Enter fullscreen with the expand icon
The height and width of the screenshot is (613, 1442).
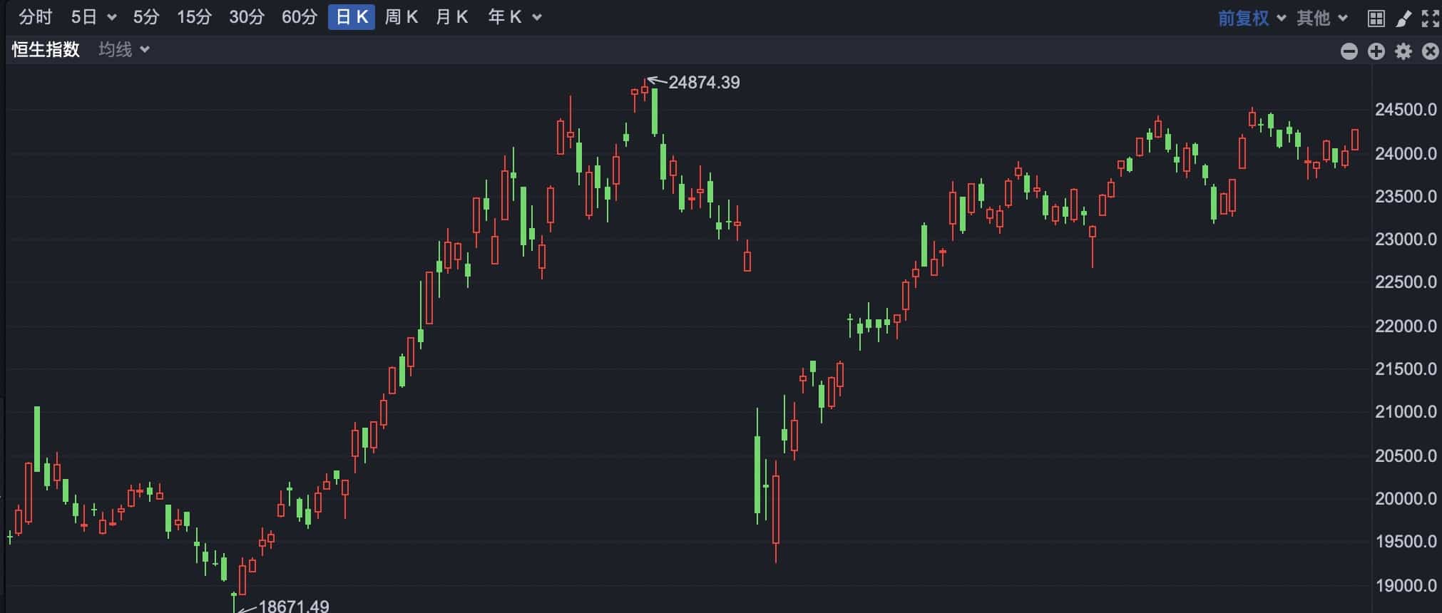tap(1430, 19)
